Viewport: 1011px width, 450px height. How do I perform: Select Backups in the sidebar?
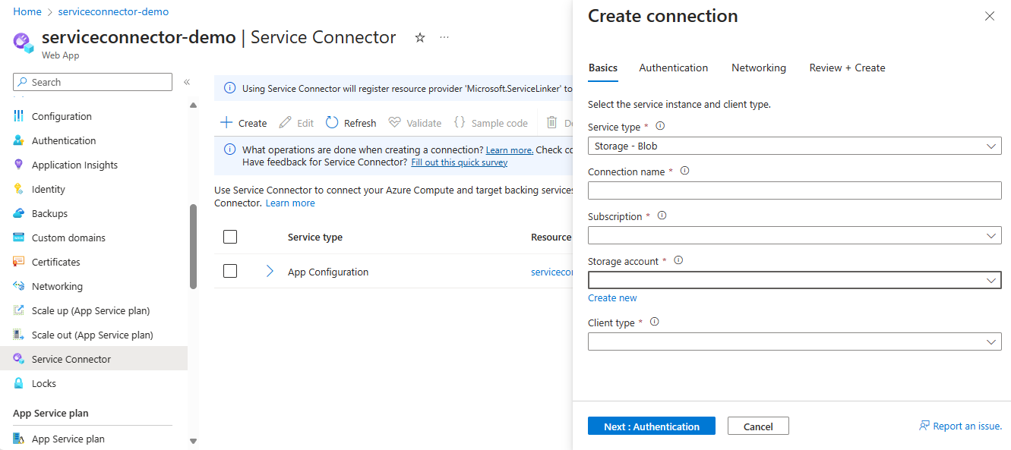[50, 212]
